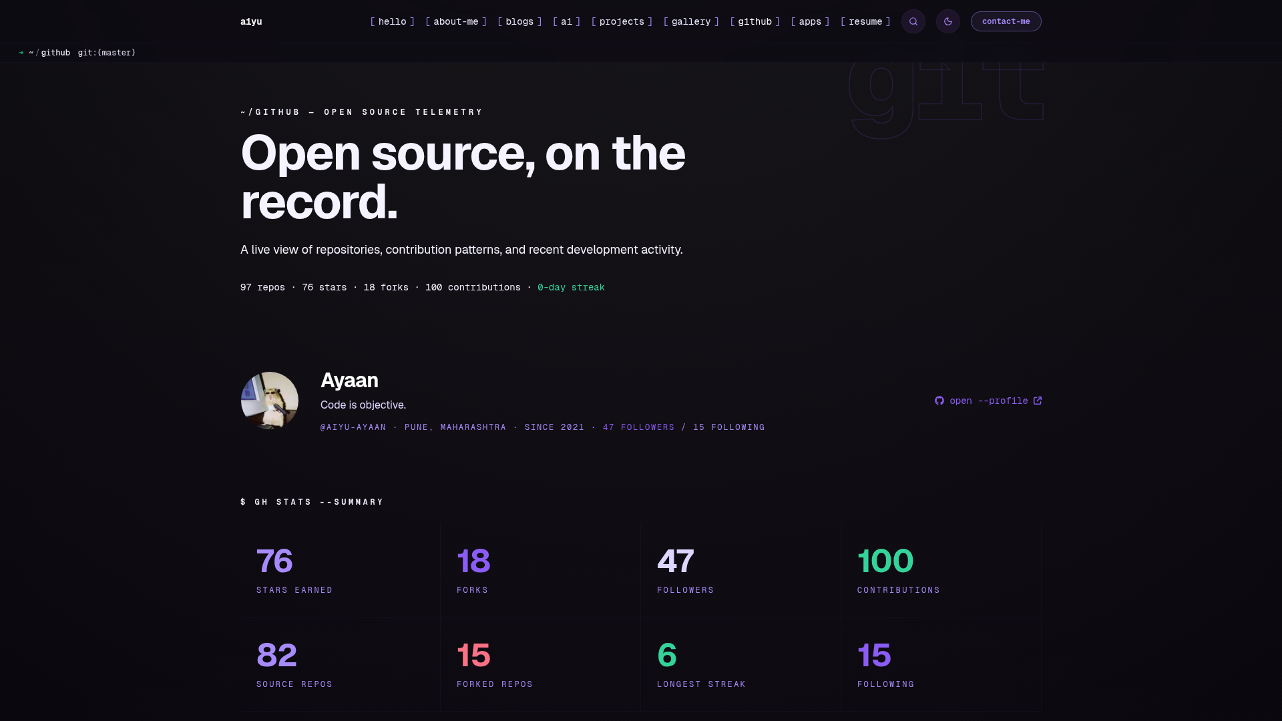
Task: Click Ayaan's profile avatar
Action: pos(270,401)
